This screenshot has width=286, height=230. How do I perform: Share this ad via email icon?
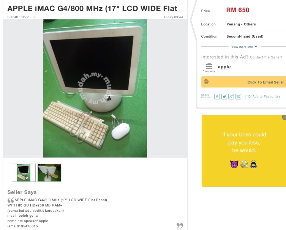click(238, 97)
